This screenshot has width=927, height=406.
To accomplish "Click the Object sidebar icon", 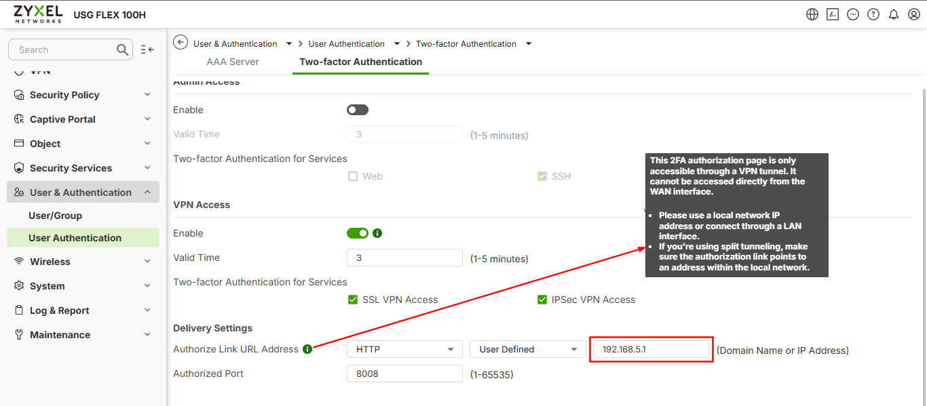I will click(x=19, y=144).
